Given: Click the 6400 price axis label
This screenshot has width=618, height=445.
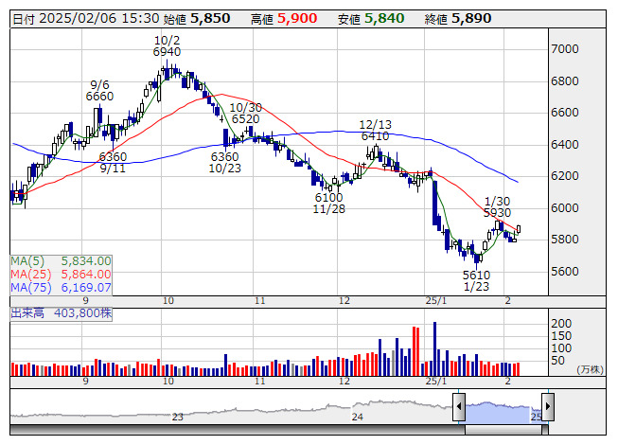Looking at the screenshot, I should tap(565, 145).
